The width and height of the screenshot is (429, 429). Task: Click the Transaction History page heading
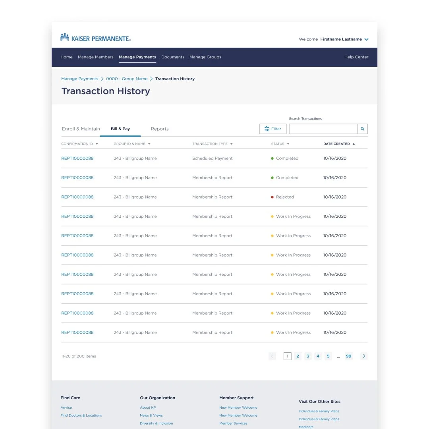point(106,91)
